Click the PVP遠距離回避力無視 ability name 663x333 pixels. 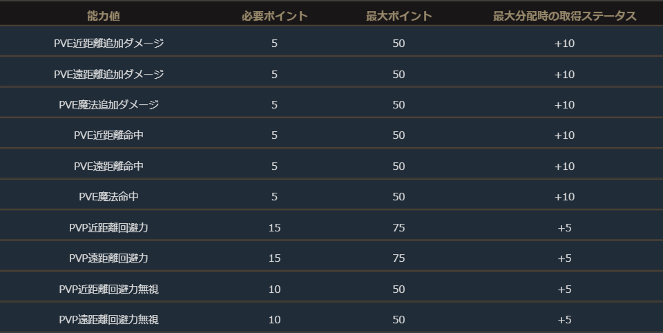click(108, 320)
